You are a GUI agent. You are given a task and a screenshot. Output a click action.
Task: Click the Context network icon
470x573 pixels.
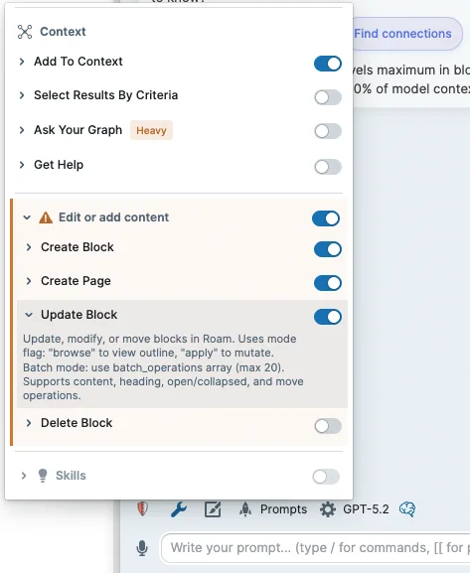25,32
